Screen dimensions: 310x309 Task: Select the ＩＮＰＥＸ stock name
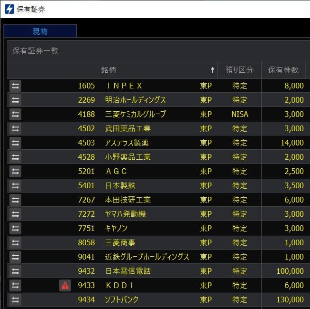124,86
